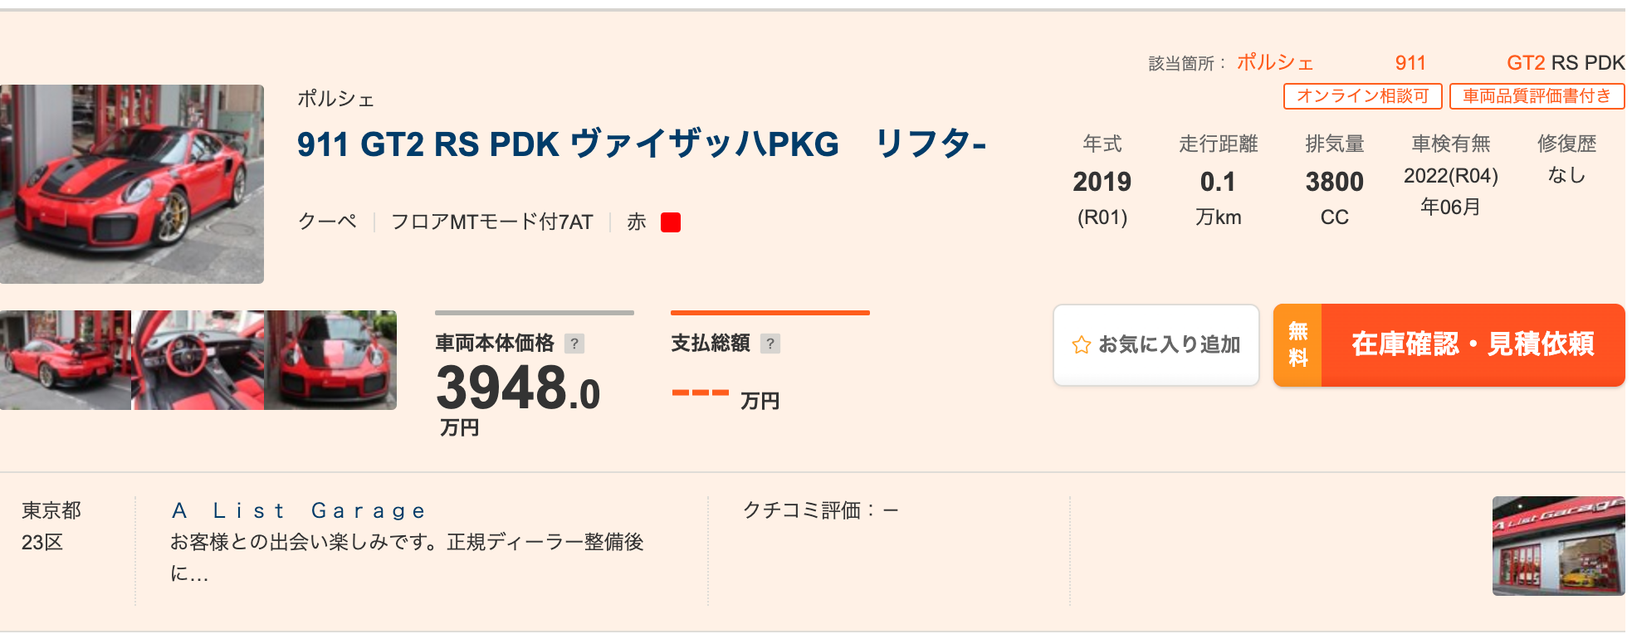Click the 無料 orange badge
The width and height of the screenshot is (1632, 634).
(x=1297, y=345)
